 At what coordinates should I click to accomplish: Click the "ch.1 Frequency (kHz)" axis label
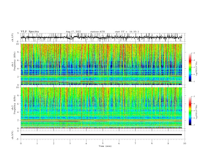(13, 61)
